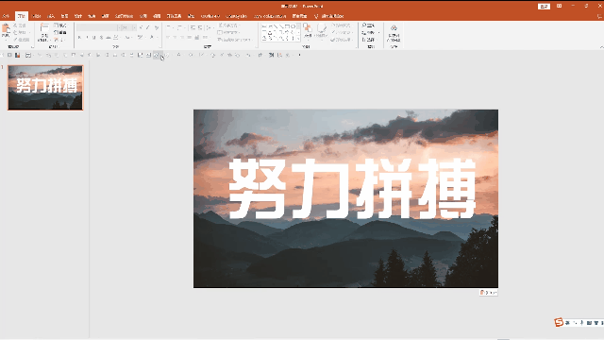Apply the text highlight color
The image size is (604, 340).
pyautogui.click(x=141, y=38)
